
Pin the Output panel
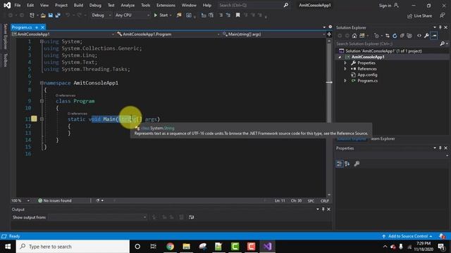click(323, 209)
